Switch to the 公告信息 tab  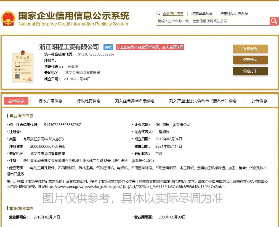[x=259, y=101]
